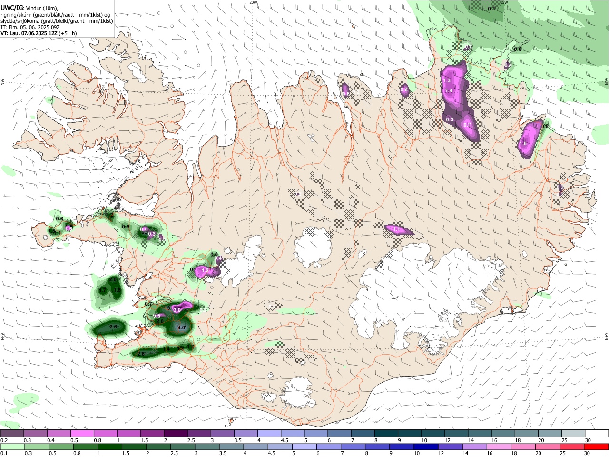Click the 1.8 value in the offshore green area
Screen dimensions: 609x457
(117, 290)
